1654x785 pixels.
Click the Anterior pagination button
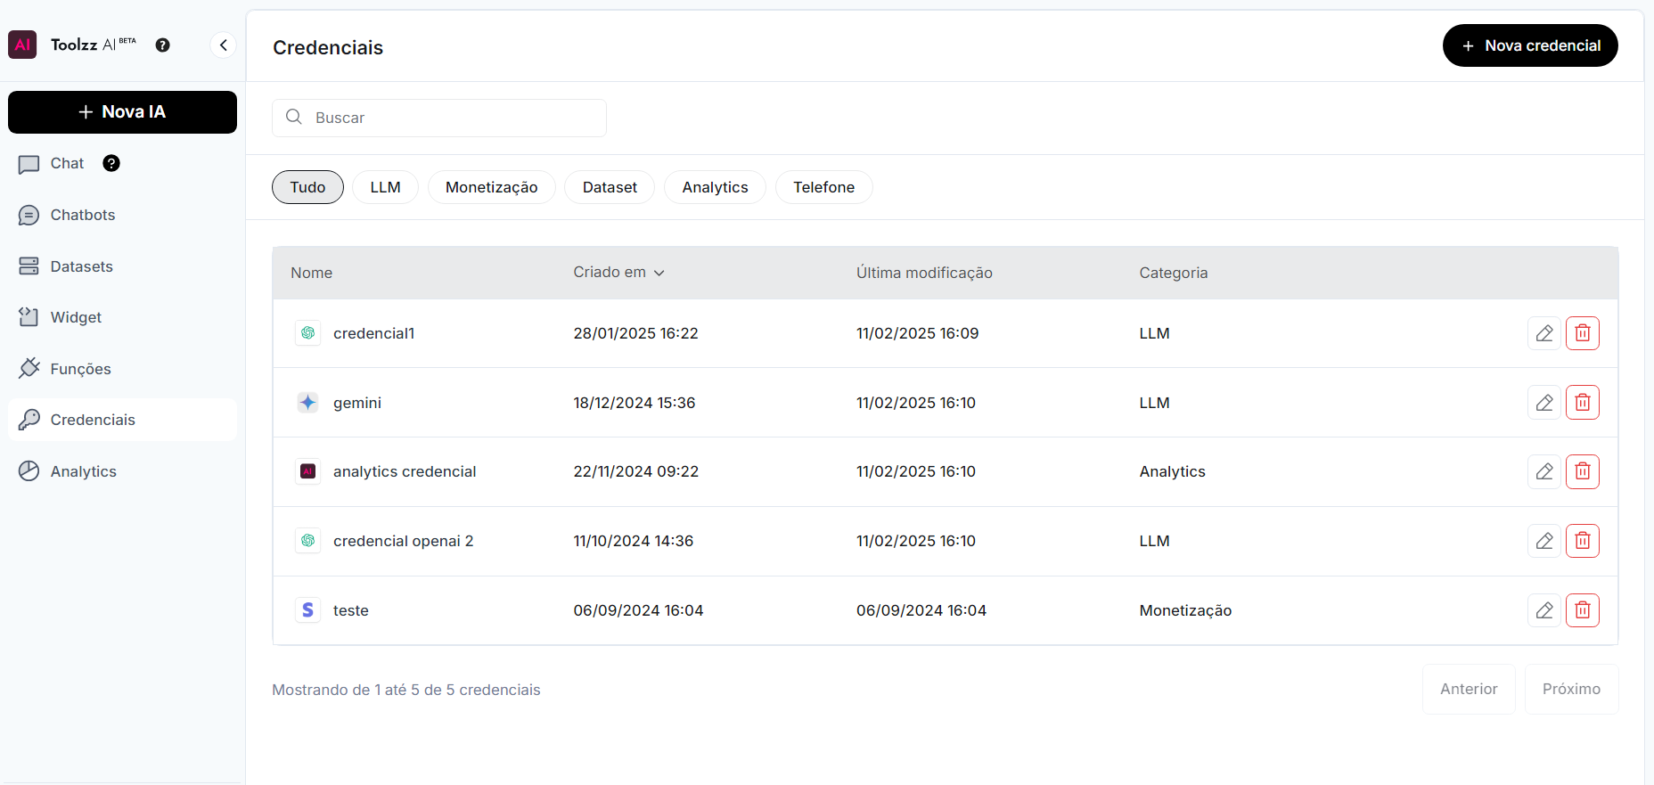point(1469,689)
